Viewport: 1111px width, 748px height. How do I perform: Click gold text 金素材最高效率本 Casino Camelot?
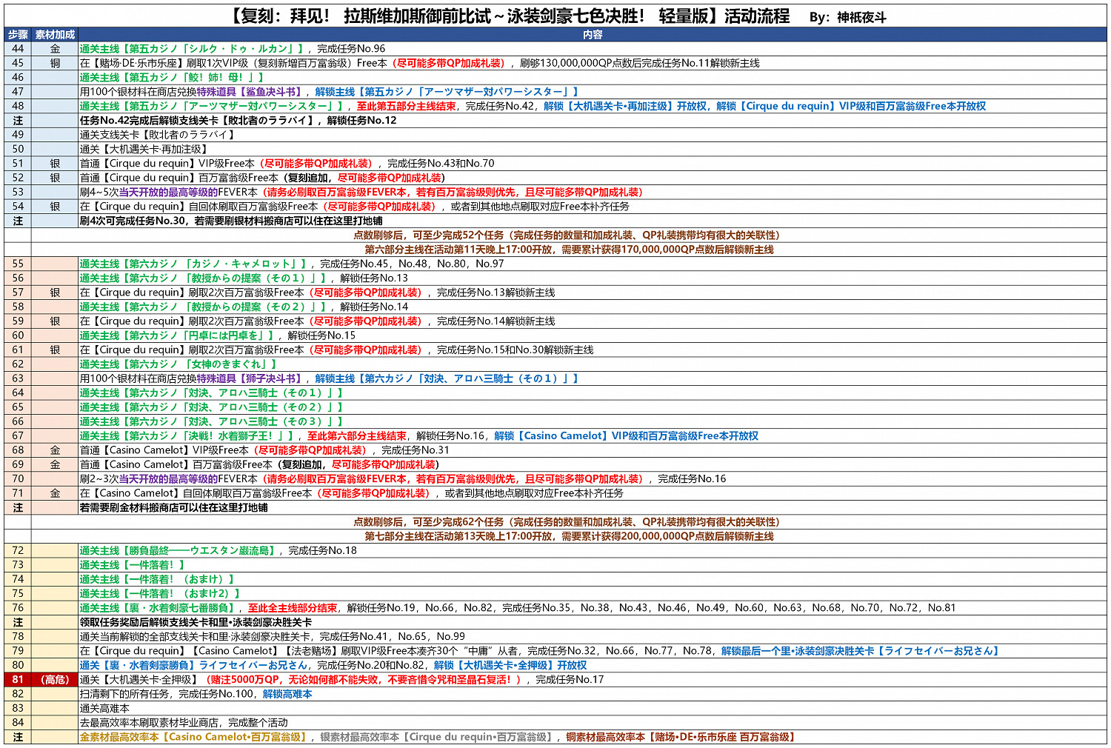point(193,738)
